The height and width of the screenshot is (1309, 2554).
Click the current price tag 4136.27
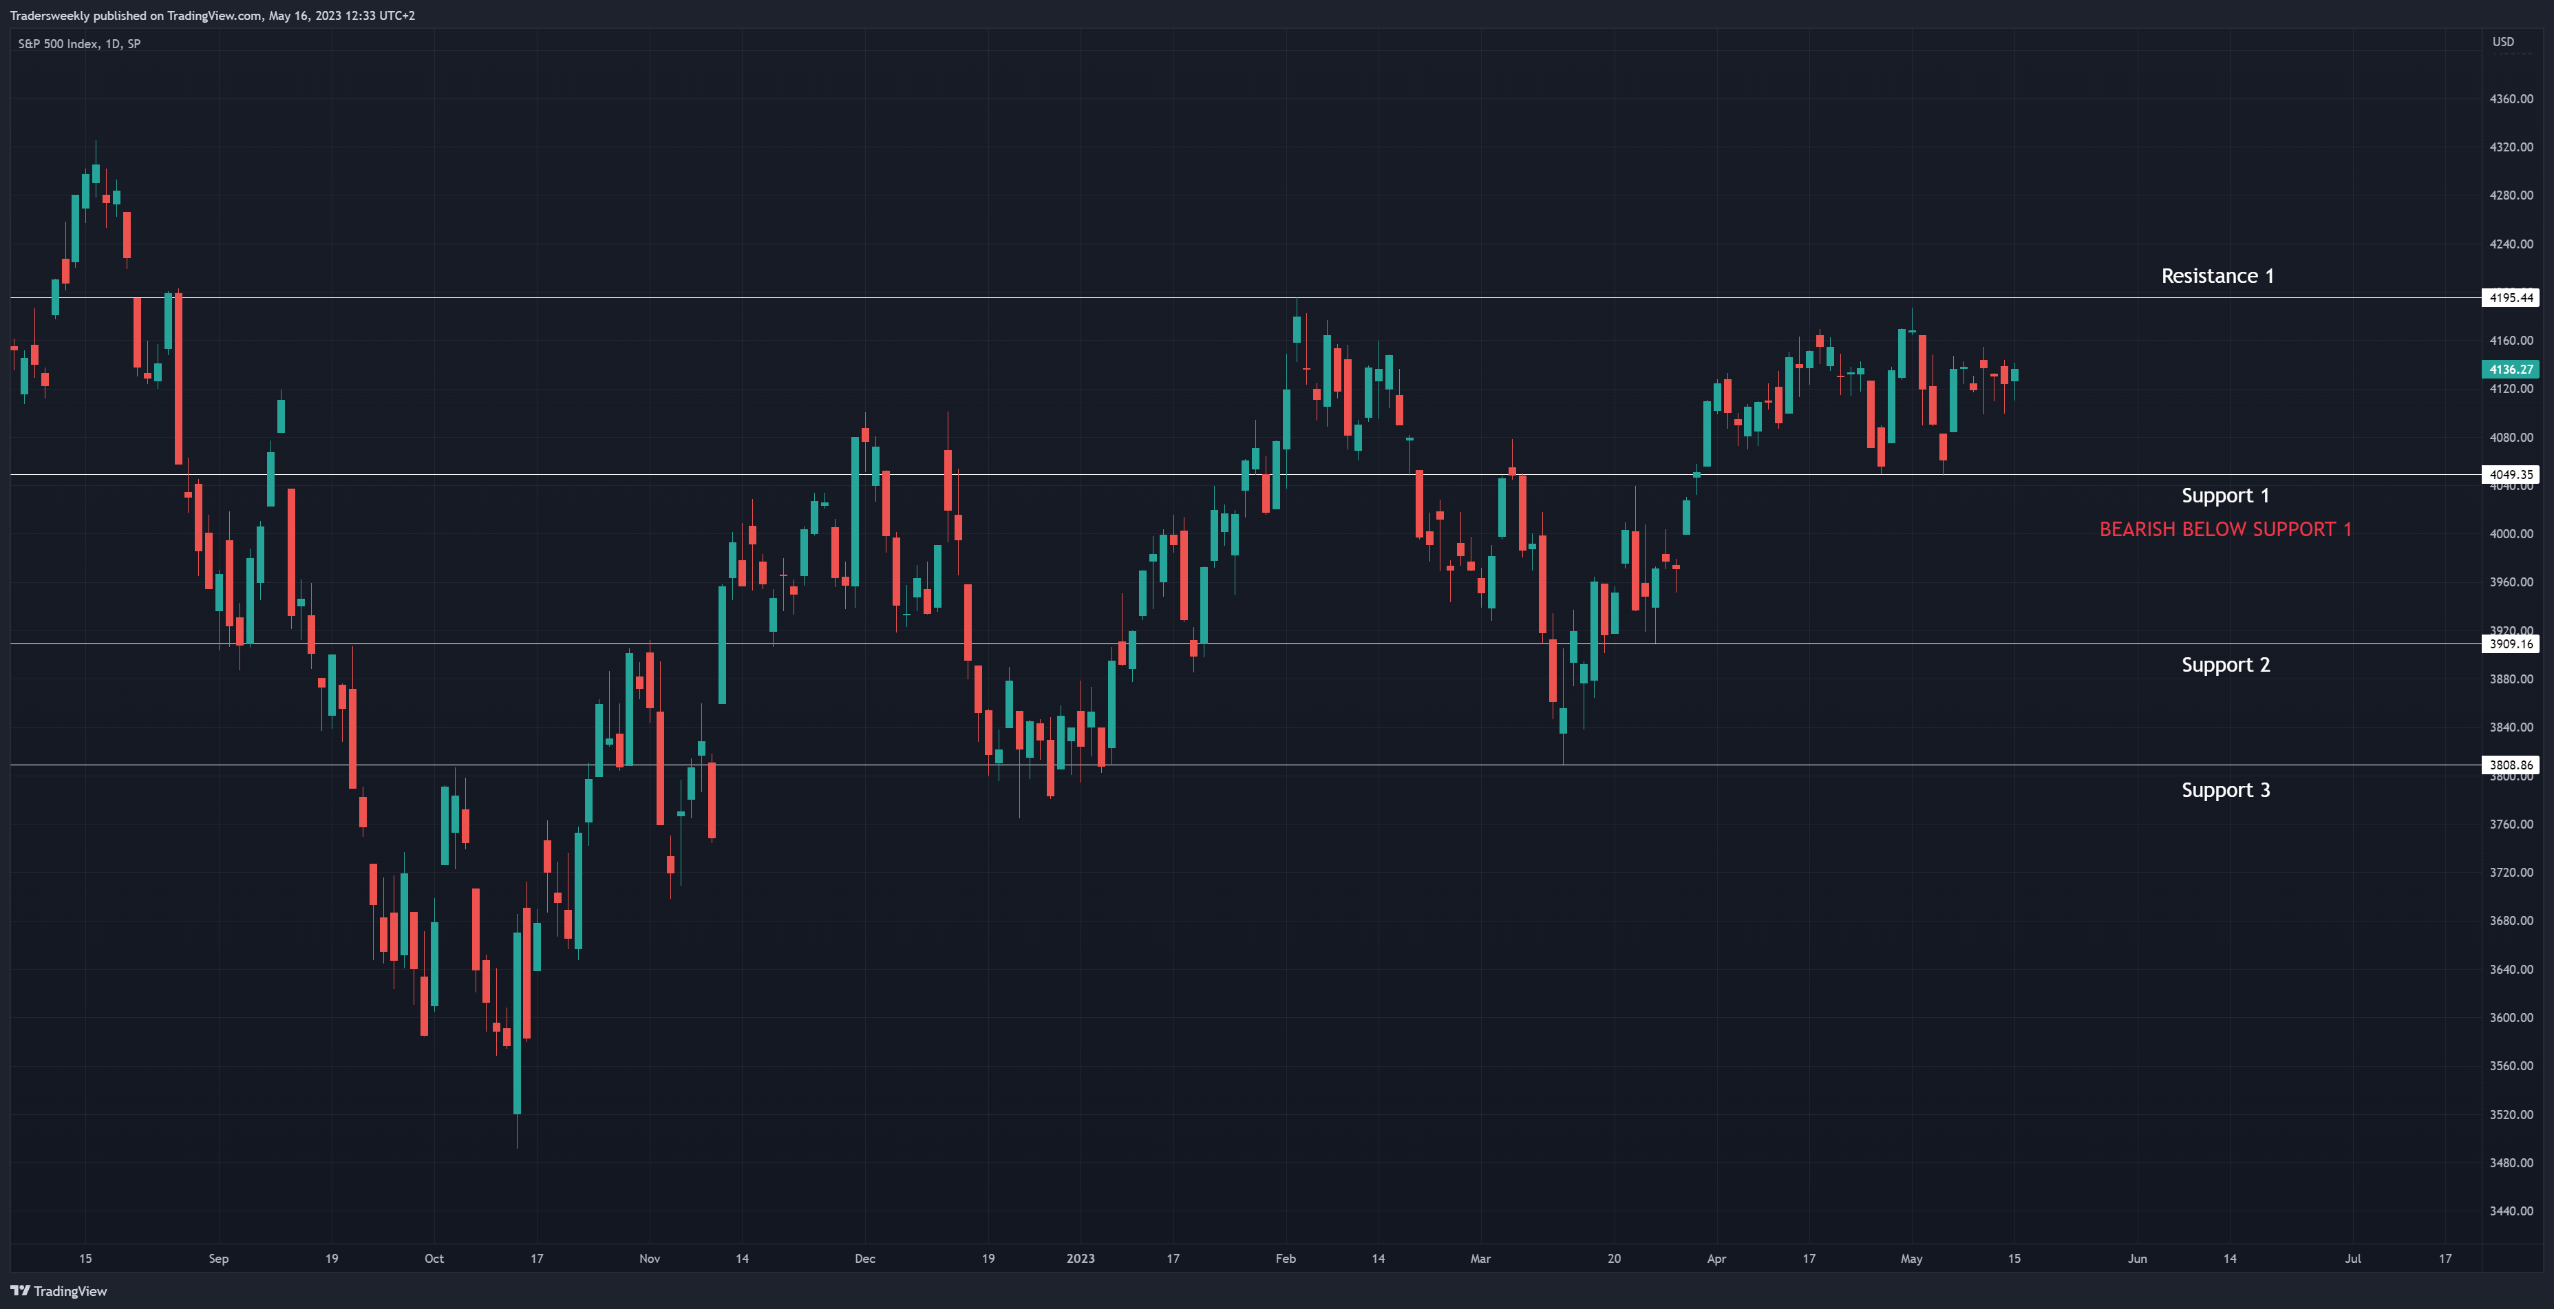coord(2511,369)
